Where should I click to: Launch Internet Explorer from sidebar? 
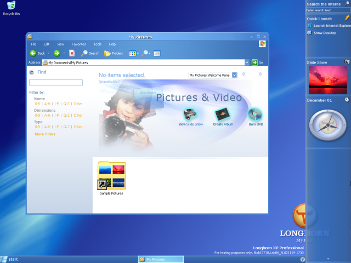click(x=329, y=26)
